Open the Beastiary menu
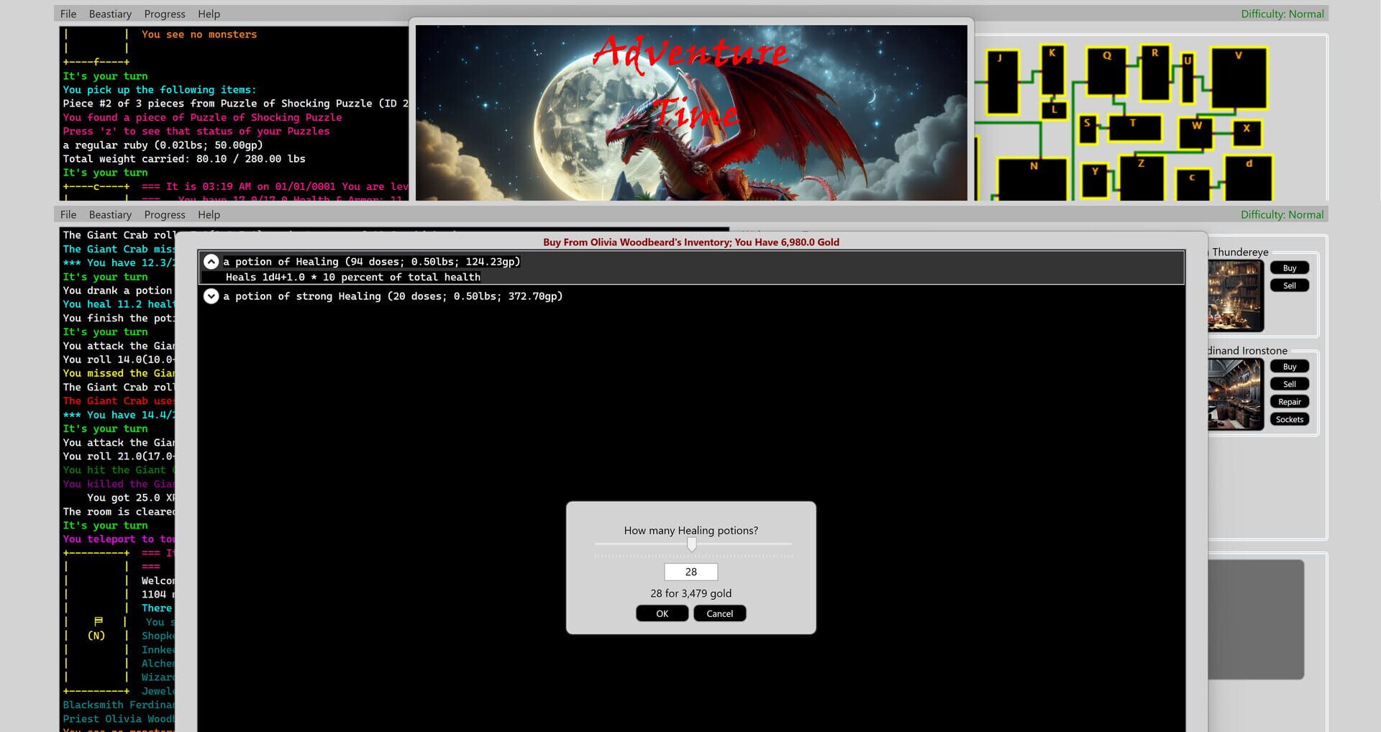 tap(110, 214)
